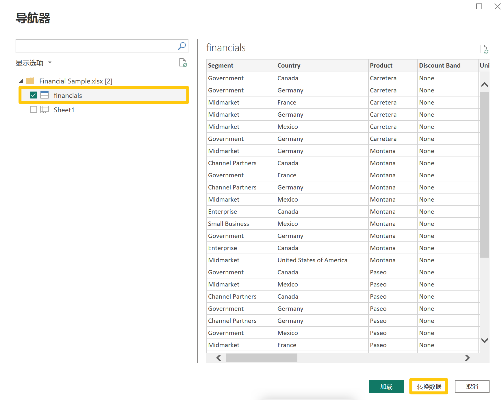Close the Navigator dialog
504x400 pixels.
497,6
